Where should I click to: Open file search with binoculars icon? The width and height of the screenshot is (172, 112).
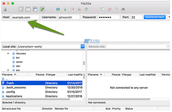point(123,9)
